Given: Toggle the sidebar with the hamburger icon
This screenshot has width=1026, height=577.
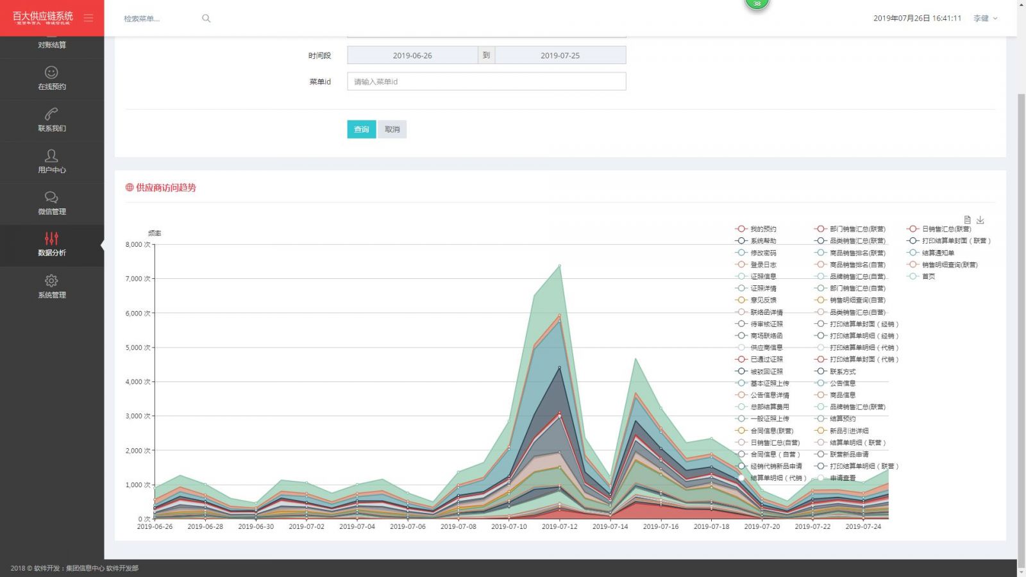Looking at the screenshot, I should (88, 18).
